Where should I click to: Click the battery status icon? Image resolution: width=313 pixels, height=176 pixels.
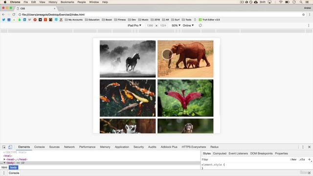pos(287,2)
